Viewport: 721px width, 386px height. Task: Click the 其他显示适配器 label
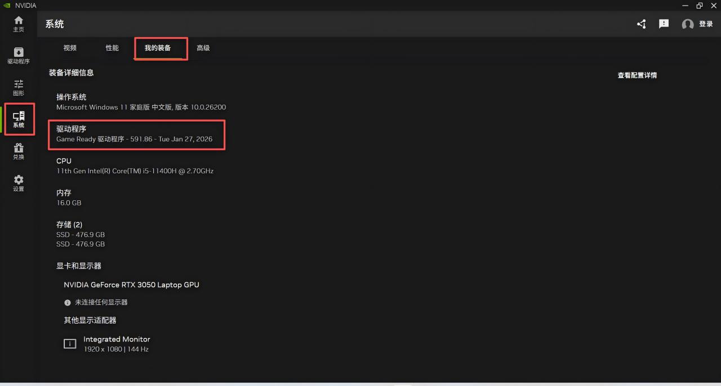90,320
